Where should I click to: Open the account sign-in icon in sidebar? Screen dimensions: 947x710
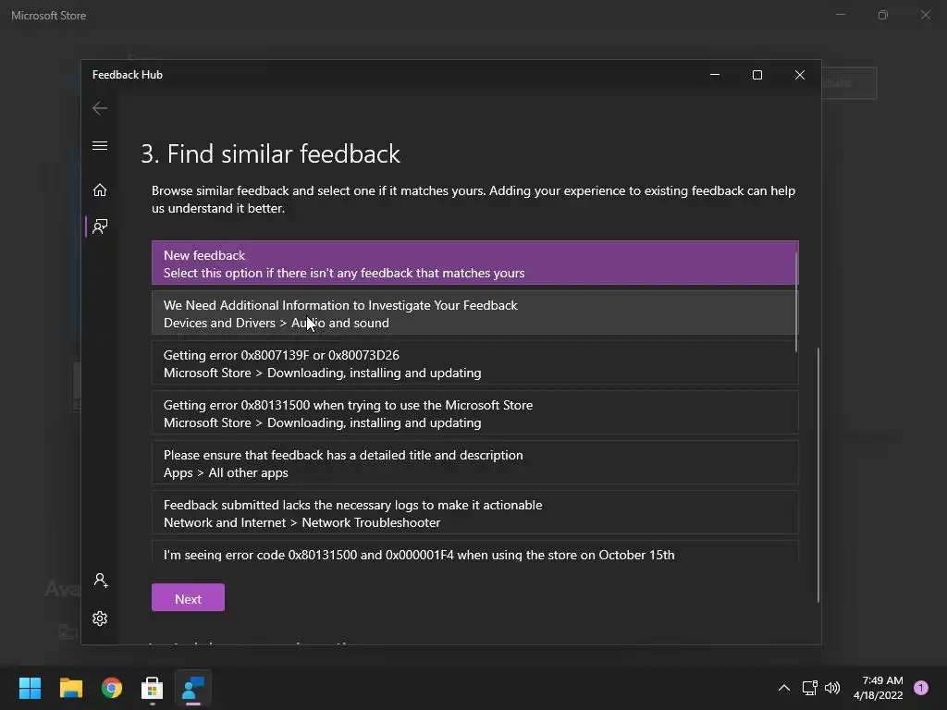[100, 581]
